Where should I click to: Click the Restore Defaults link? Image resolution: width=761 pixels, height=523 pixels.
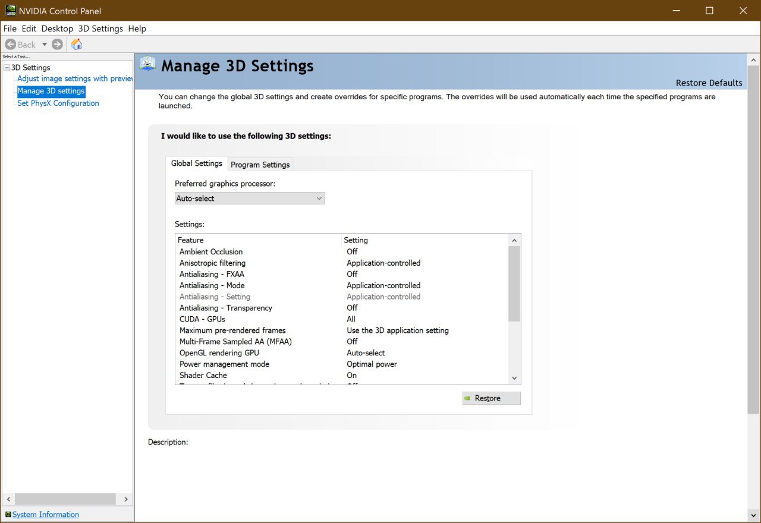coord(709,83)
